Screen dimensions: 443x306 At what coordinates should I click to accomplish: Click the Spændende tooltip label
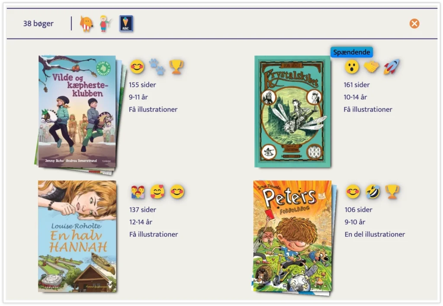click(x=352, y=52)
